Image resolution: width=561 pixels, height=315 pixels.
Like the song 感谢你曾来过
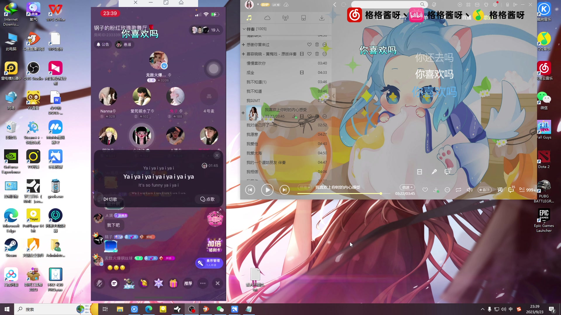pyautogui.click(x=309, y=45)
